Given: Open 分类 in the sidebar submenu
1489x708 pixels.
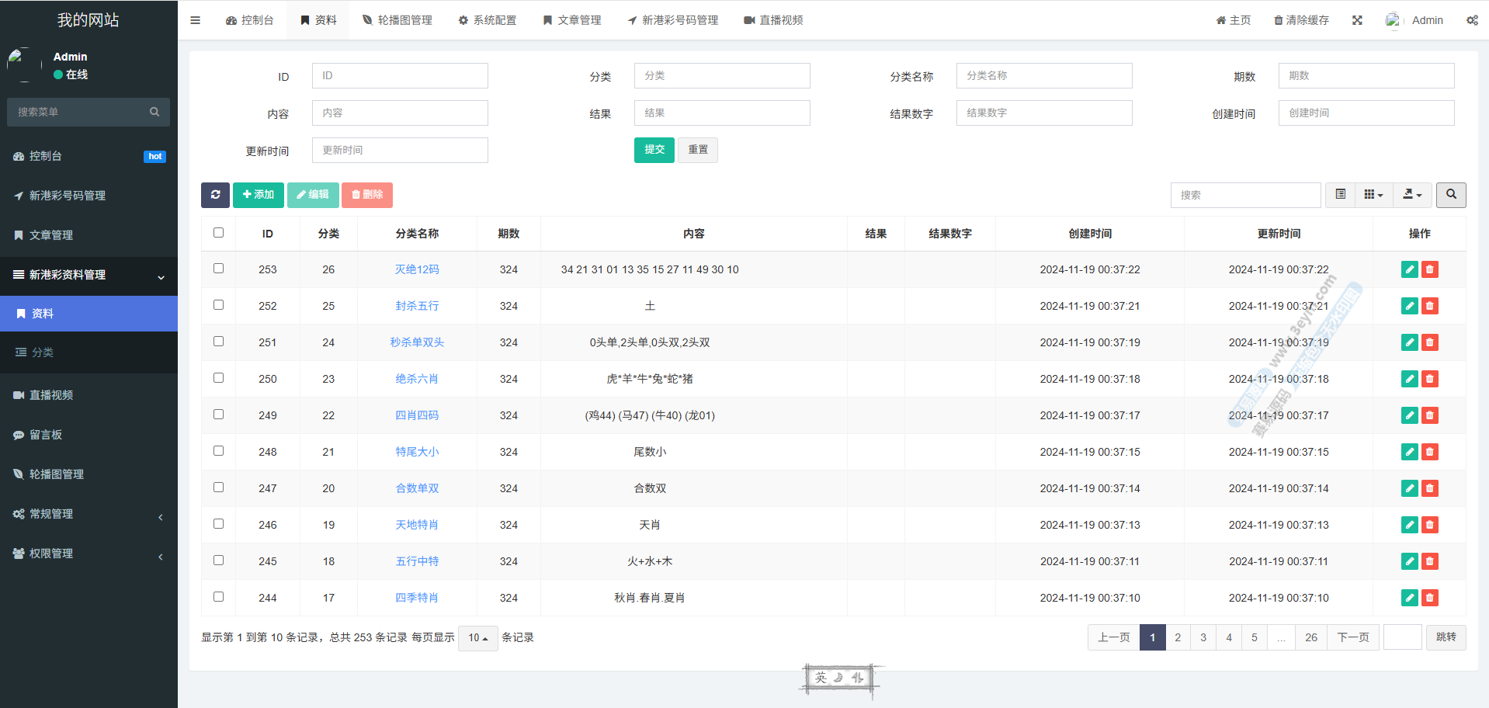Looking at the screenshot, I should pyautogui.click(x=43, y=352).
